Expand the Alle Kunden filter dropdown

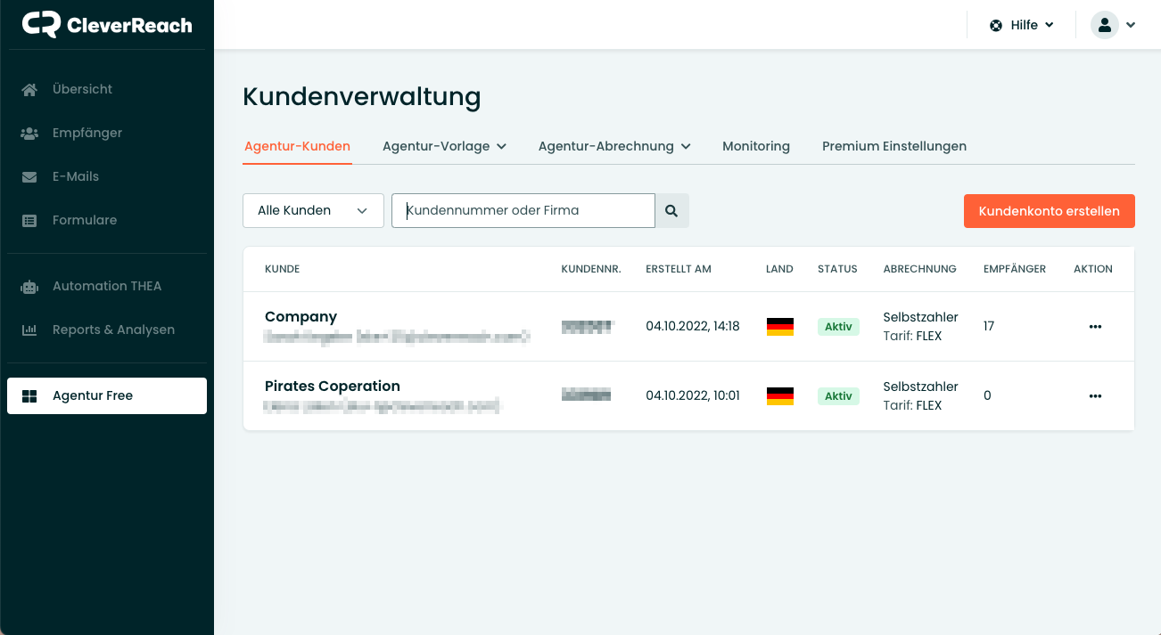click(313, 211)
